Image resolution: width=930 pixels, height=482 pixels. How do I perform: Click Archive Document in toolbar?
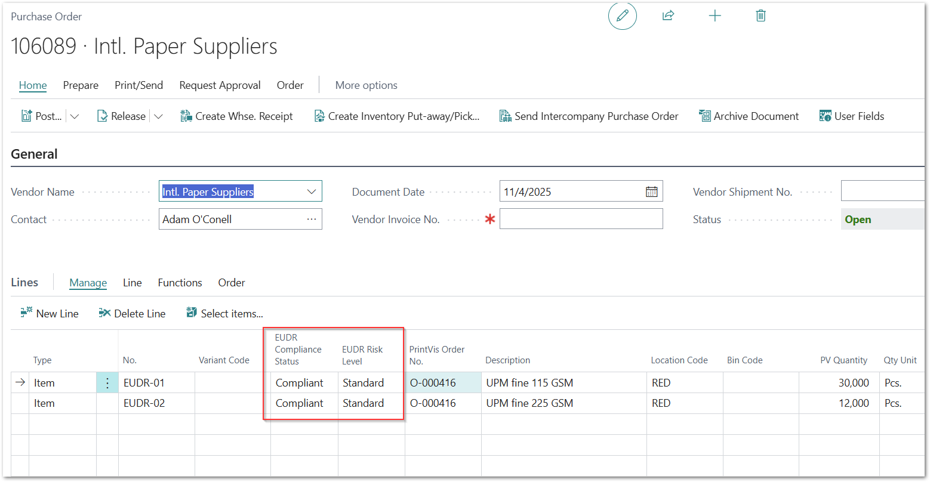[749, 116]
